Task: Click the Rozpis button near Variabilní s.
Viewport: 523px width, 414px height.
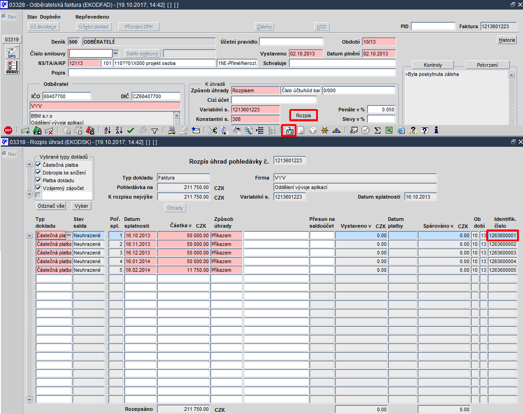Action: click(x=303, y=115)
